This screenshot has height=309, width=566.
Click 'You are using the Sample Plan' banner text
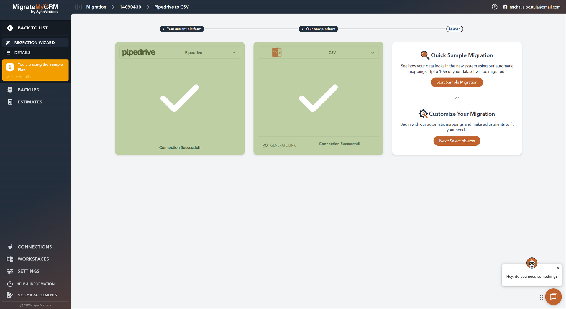(x=40, y=67)
